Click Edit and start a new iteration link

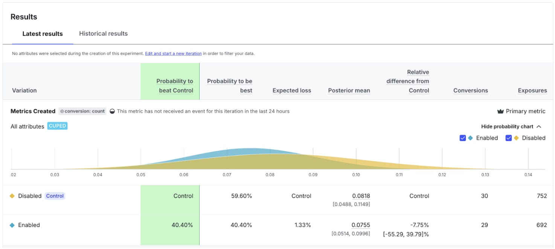point(173,54)
